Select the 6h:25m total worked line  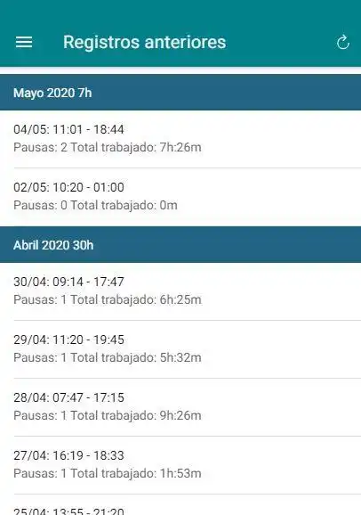[108, 299]
